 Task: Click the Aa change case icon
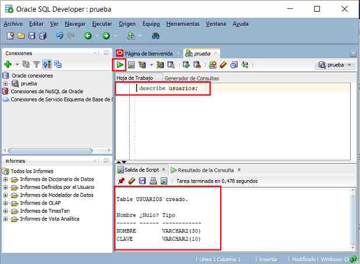point(245,65)
